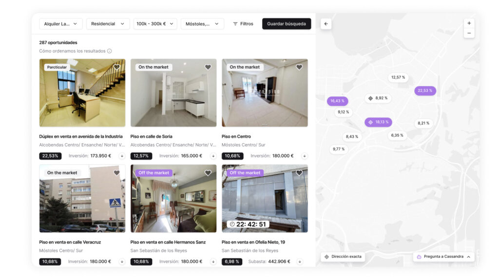Click download arrow on Piso en Centro card
The image size is (499, 280).
(305, 156)
